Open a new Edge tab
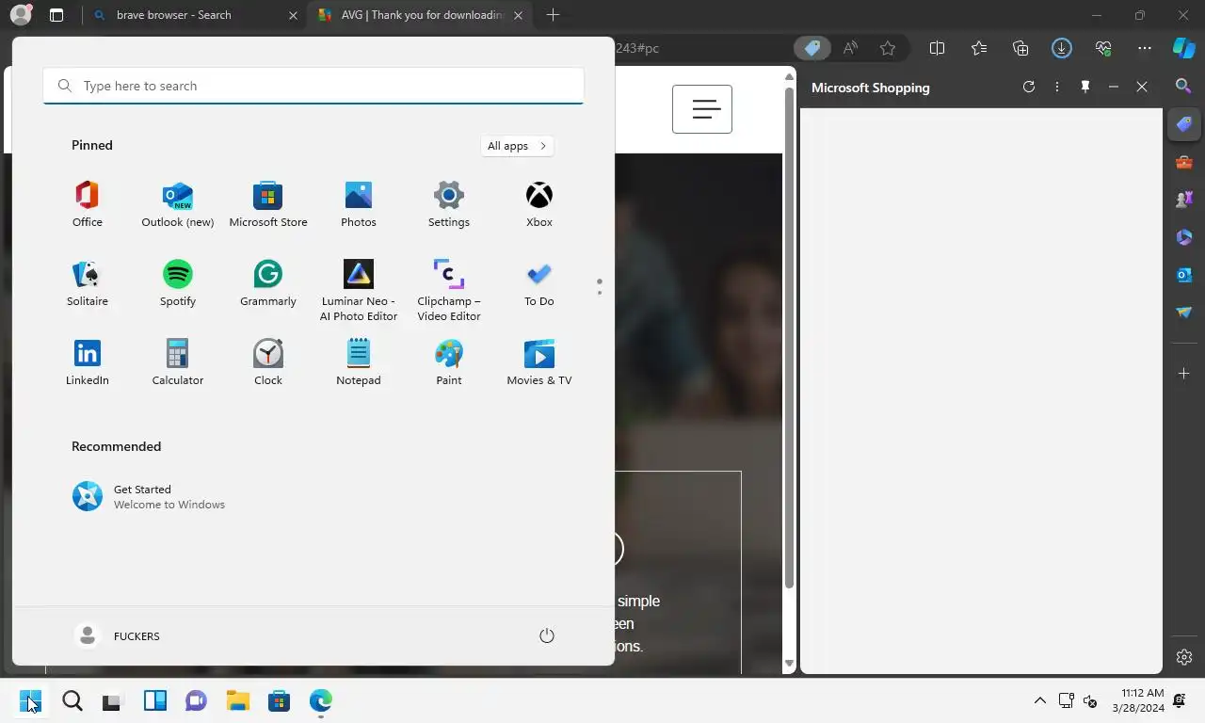This screenshot has height=723, width=1205. (554, 15)
